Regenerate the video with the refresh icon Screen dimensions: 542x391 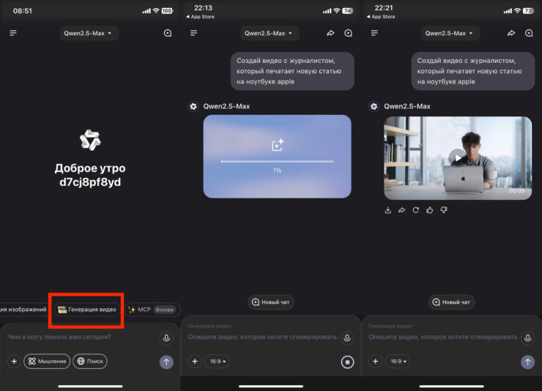[x=415, y=210]
